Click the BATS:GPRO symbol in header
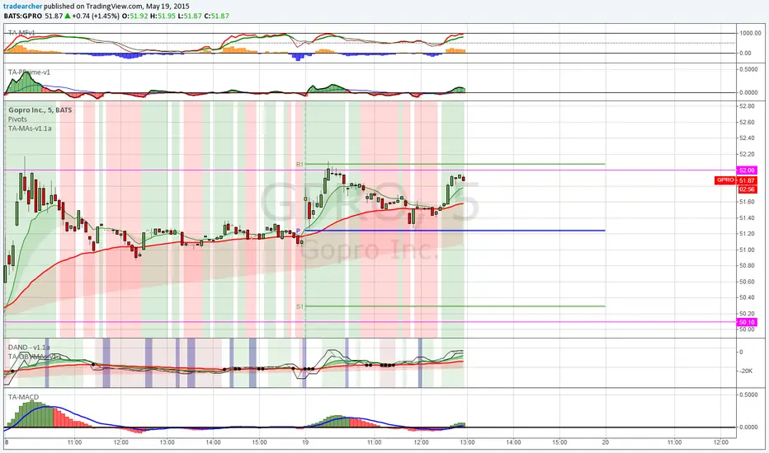 click(x=23, y=16)
